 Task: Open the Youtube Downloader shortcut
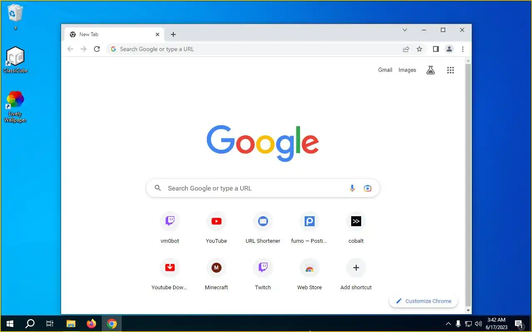(170, 273)
